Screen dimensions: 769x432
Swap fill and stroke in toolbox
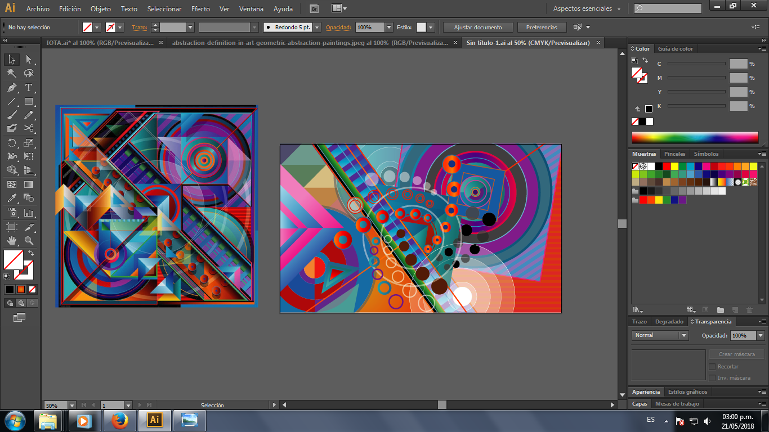[x=31, y=253]
